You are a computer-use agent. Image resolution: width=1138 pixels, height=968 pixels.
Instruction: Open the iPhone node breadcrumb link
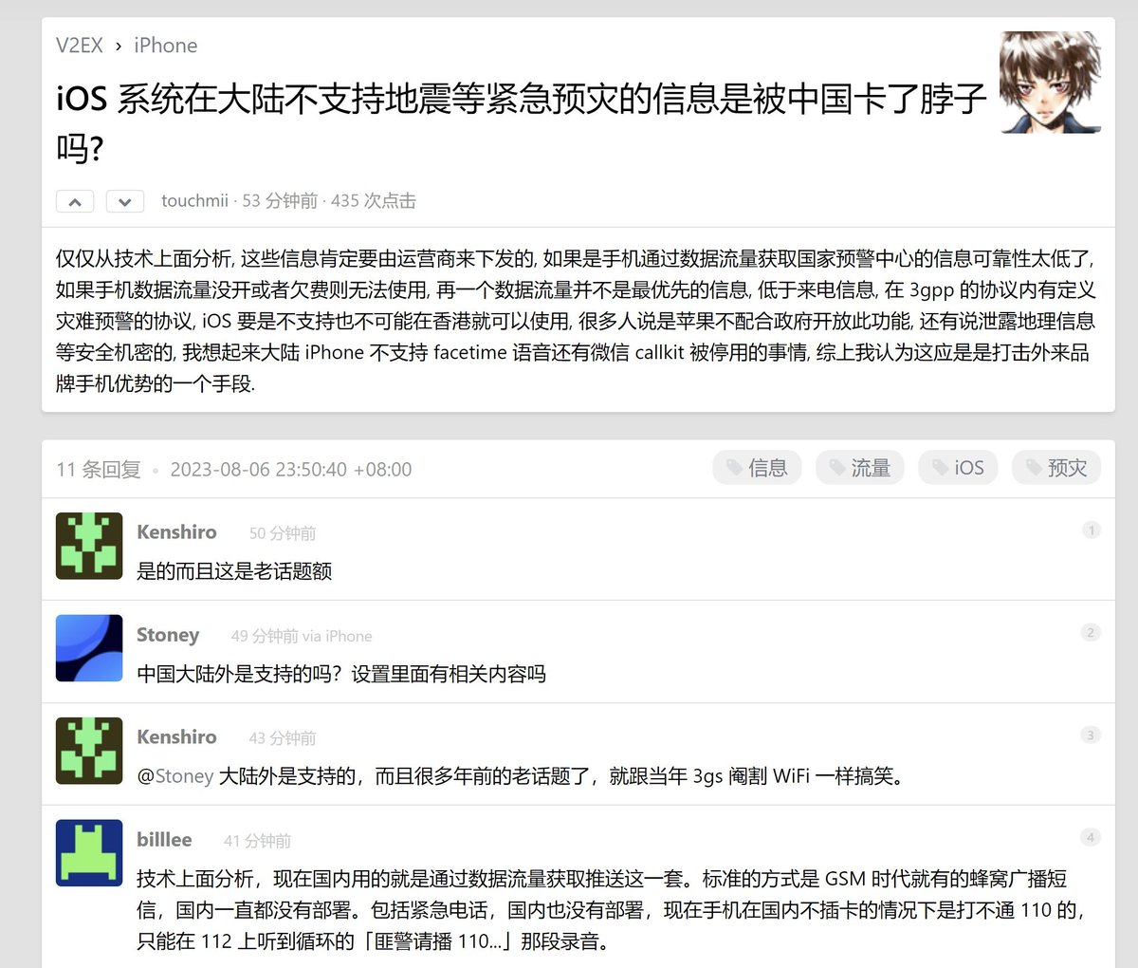[166, 46]
